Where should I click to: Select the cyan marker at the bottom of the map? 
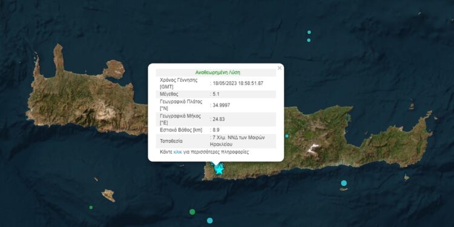click(x=209, y=220)
